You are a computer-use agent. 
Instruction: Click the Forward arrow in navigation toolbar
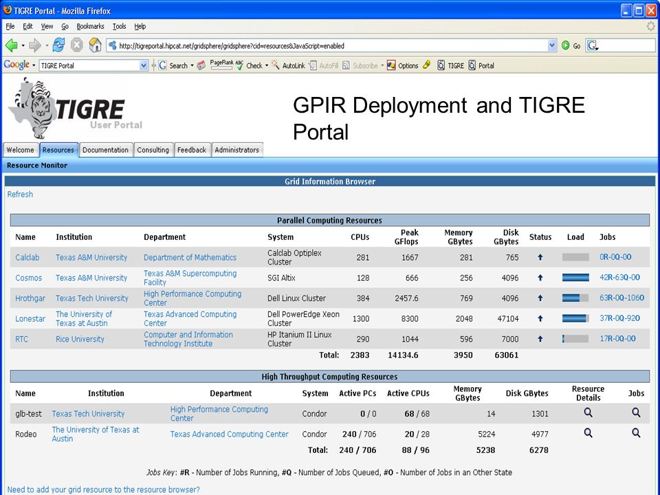[35, 45]
